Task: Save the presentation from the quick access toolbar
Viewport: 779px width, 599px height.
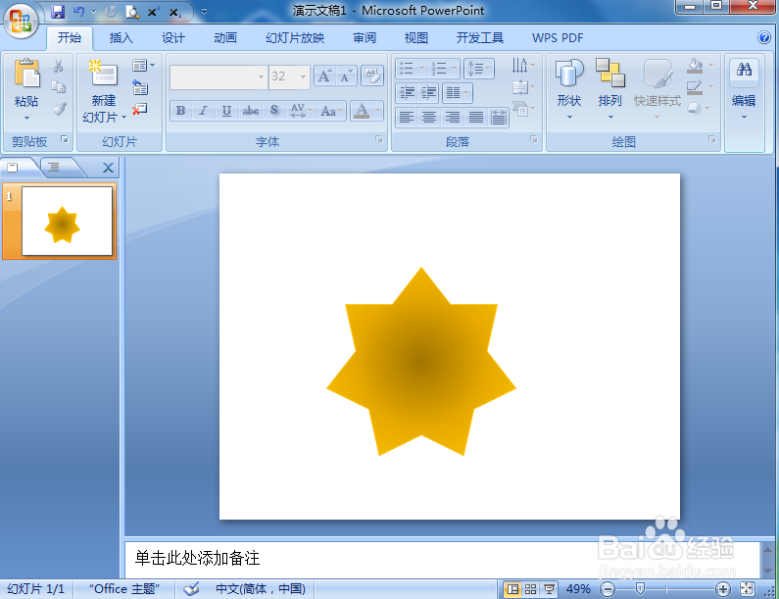Action: [x=58, y=12]
